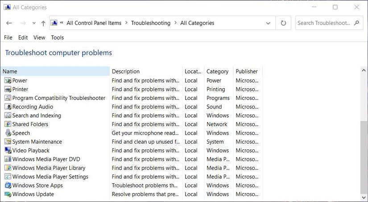Select the Shared Folders row name
Image resolution: width=368 pixels, height=202 pixels.
coord(30,124)
